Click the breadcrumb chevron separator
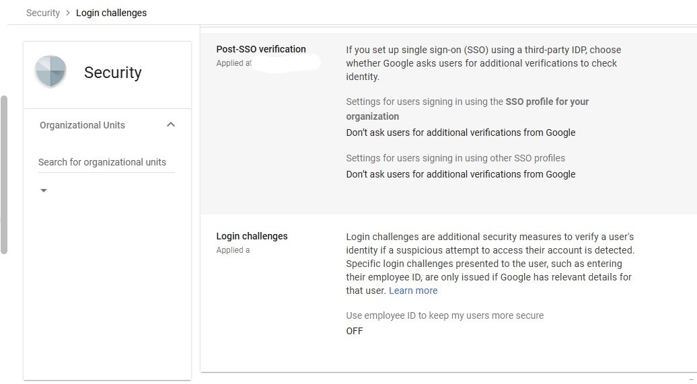Image resolution: width=697 pixels, height=384 pixels. point(68,13)
